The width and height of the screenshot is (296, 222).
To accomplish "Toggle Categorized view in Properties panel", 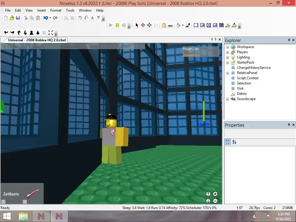I will (228, 142).
